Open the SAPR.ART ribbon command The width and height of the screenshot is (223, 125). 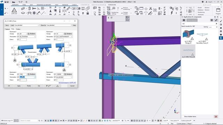coord(14,11)
